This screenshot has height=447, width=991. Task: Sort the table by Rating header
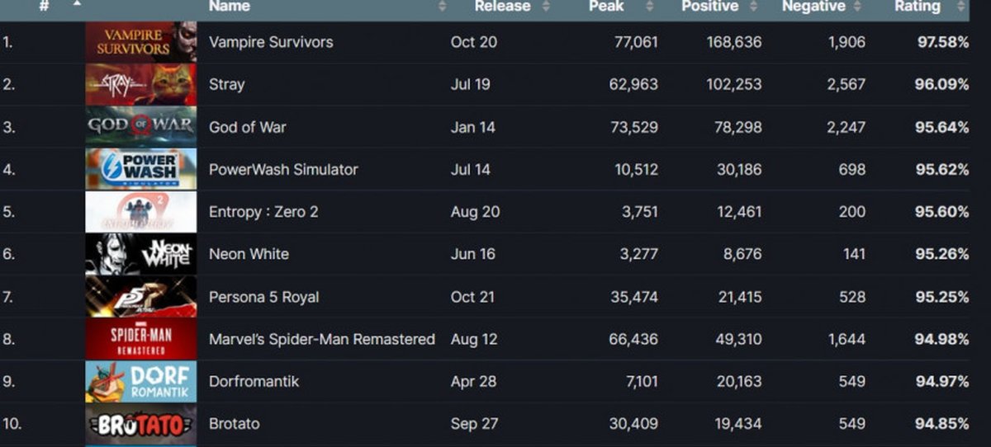point(917,7)
